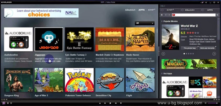Open Audioboxlive in Hot Apps
221x106 pixels.
click(x=175, y=87)
